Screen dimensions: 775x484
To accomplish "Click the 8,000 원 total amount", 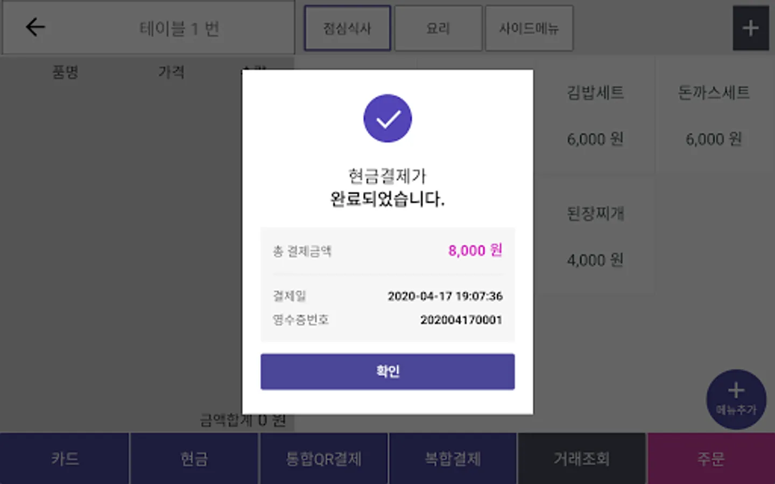I will pos(475,251).
